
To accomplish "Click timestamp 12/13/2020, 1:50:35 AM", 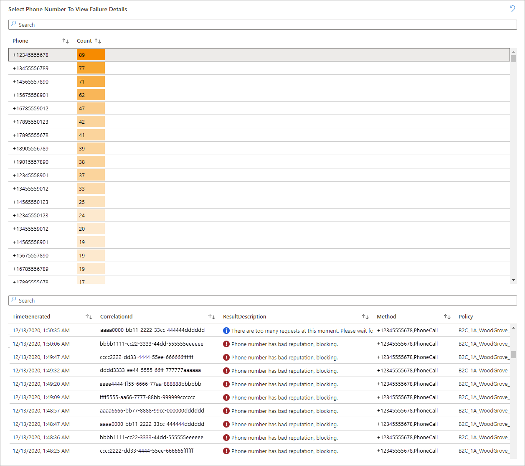I will tap(41, 330).
